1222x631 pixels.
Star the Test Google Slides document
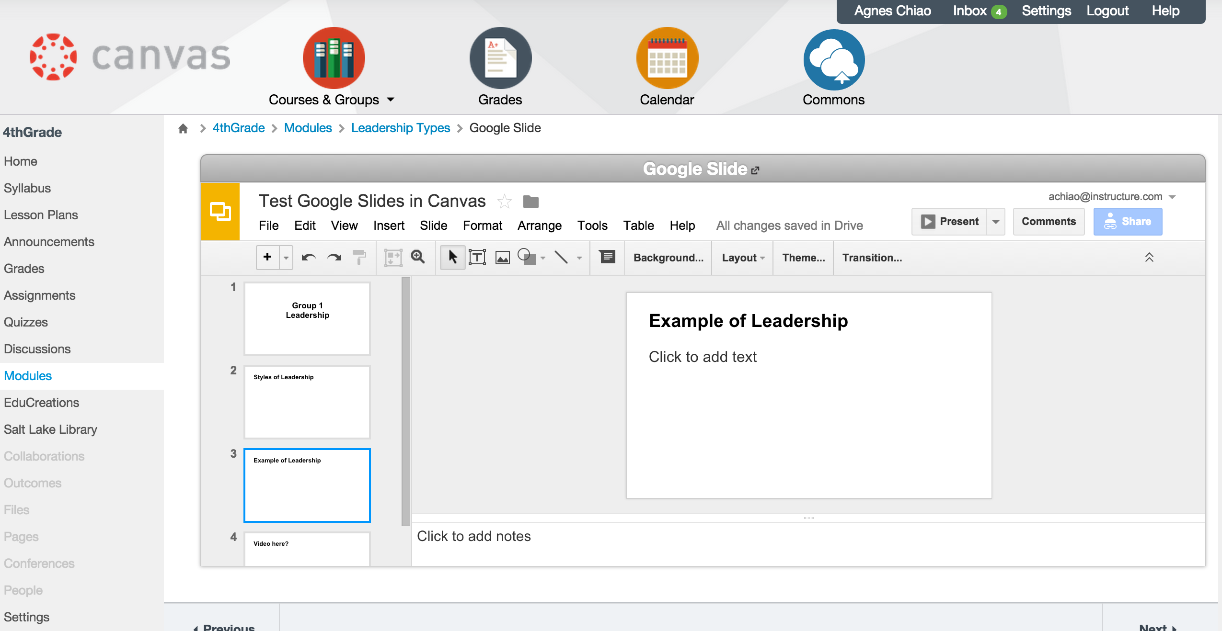coord(504,202)
